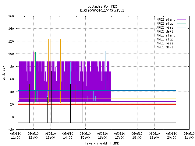Click the NPD2 defl orange legend line

coord(181,31)
